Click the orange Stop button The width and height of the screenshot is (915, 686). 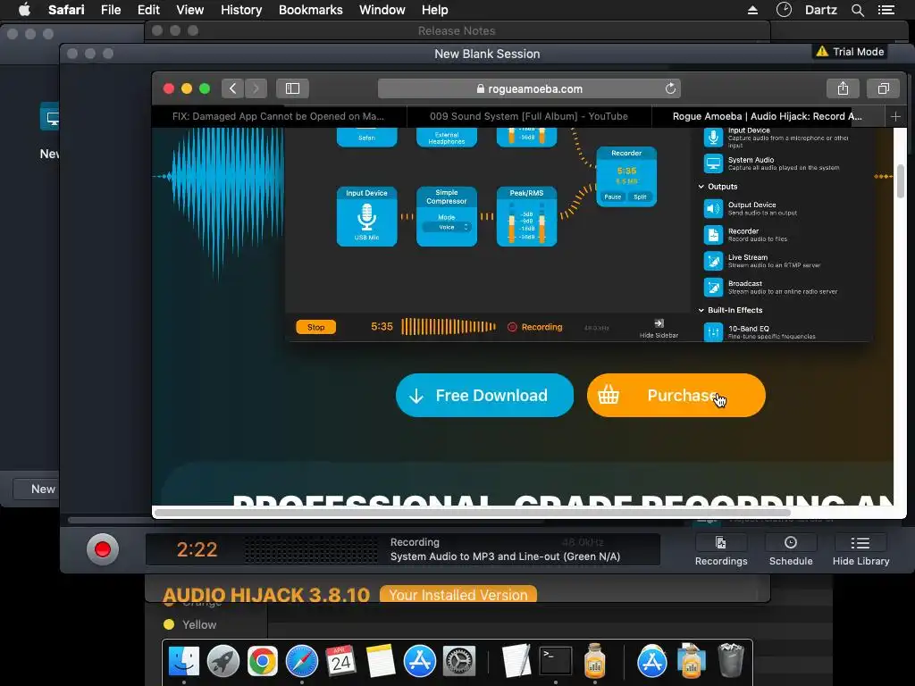pyautogui.click(x=315, y=327)
